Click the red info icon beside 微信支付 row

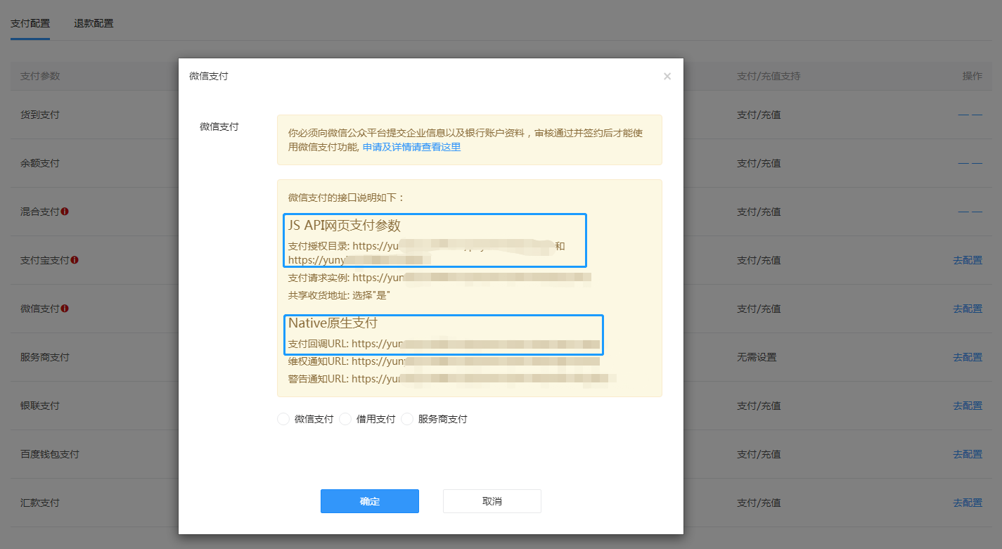coord(65,308)
